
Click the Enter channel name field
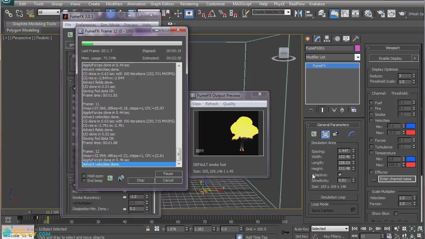(397, 179)
